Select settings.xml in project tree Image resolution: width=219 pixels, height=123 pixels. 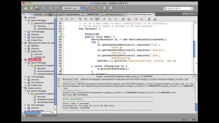(40, 57)
